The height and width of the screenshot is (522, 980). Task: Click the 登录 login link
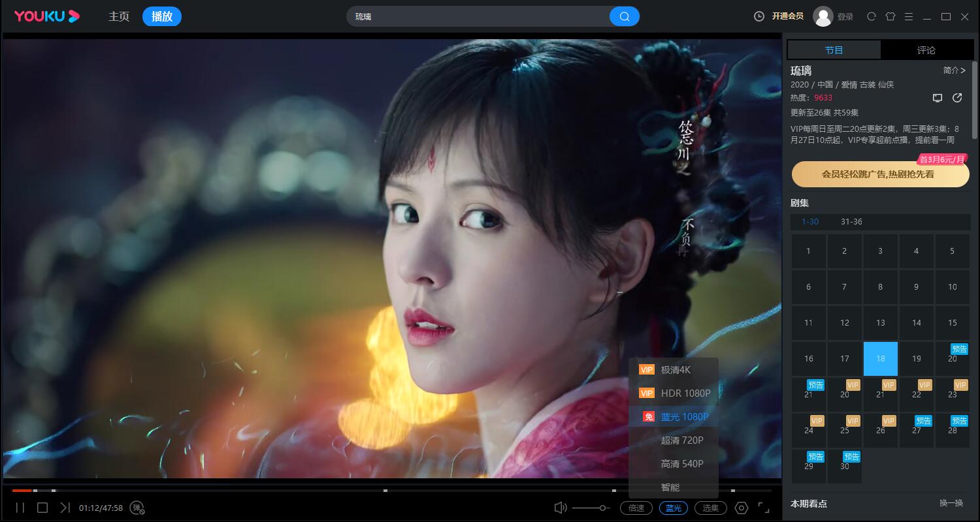point(845,16)
